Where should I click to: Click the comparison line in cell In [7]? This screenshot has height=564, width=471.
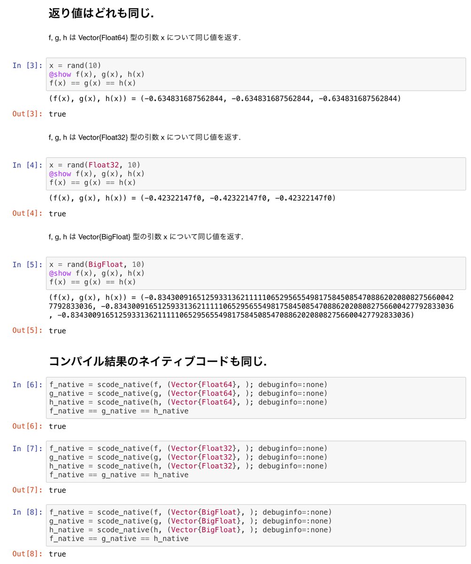point(118,475)
